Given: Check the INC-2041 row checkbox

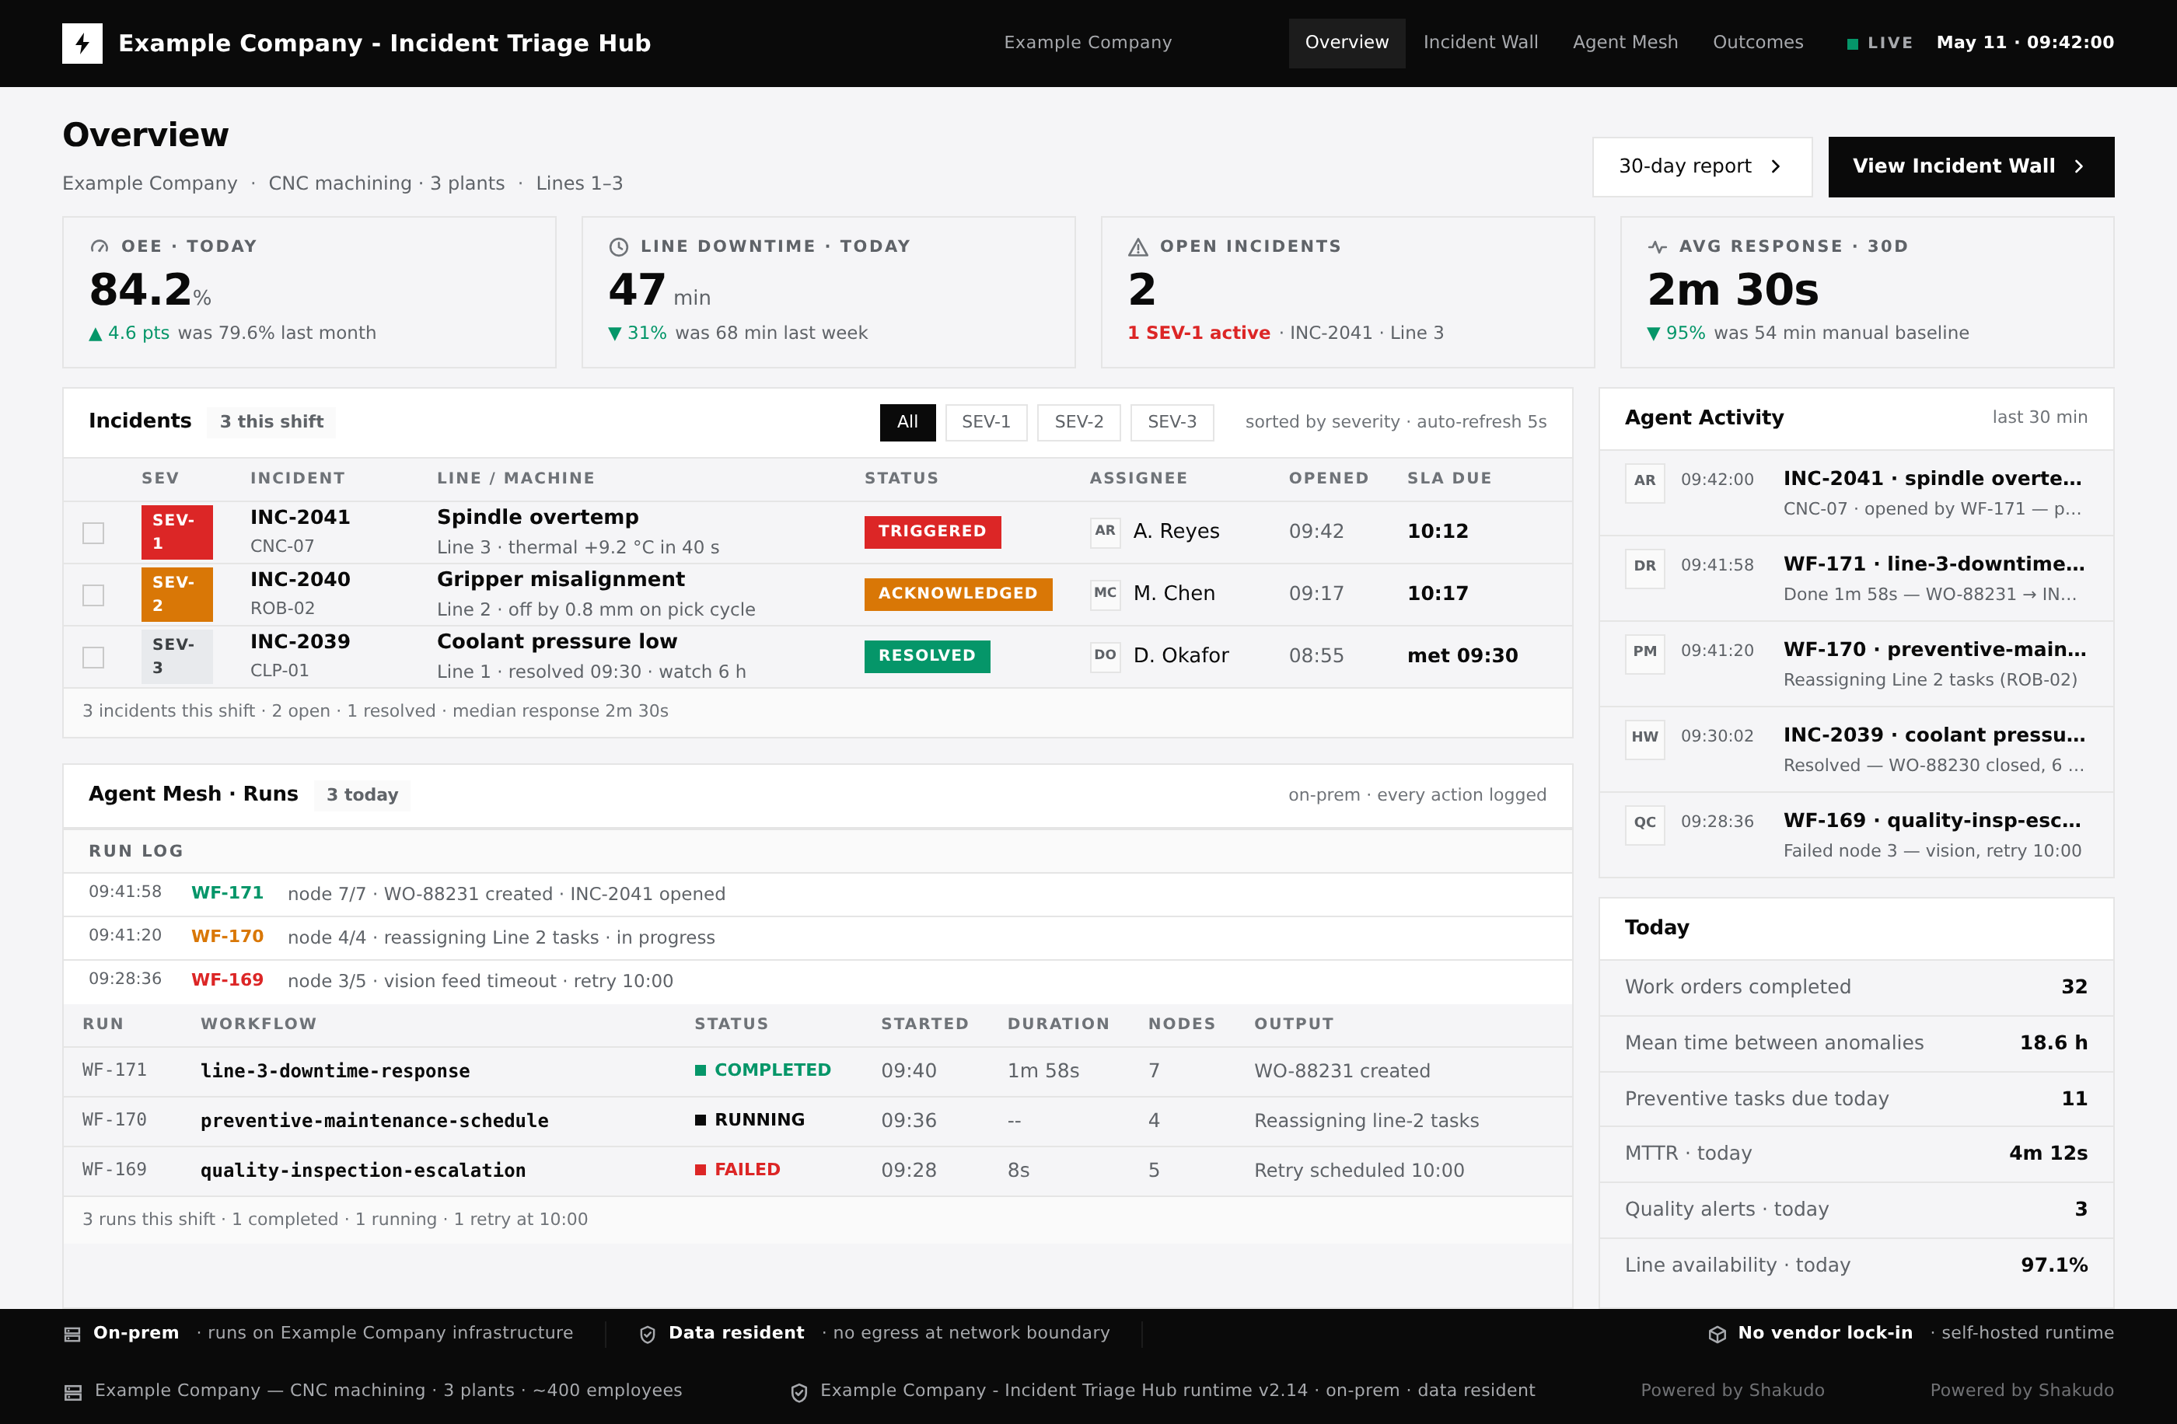Looking at the screenshot, I should click(x=93, y=532).
